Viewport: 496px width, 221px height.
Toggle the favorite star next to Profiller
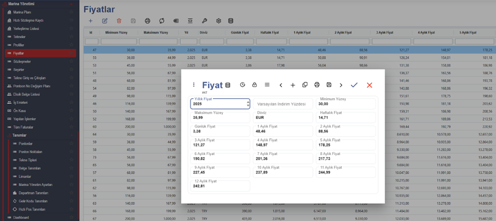click(x=71, y=45)
